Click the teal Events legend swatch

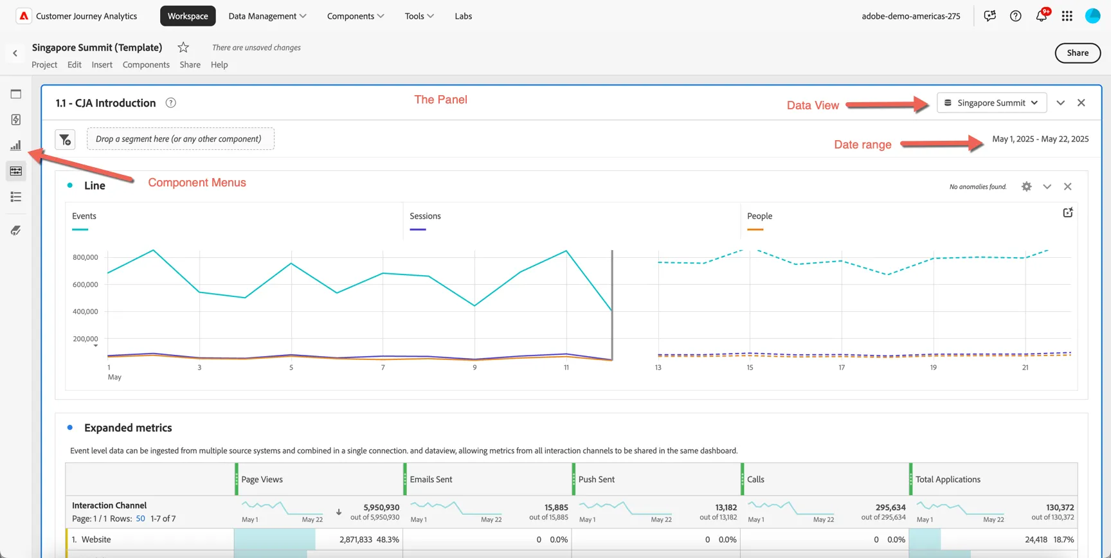click(80, 230)
